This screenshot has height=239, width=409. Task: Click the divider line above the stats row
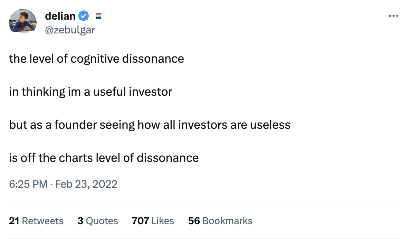204,202
